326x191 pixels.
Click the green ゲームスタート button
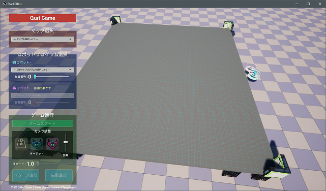coord(43,123)
